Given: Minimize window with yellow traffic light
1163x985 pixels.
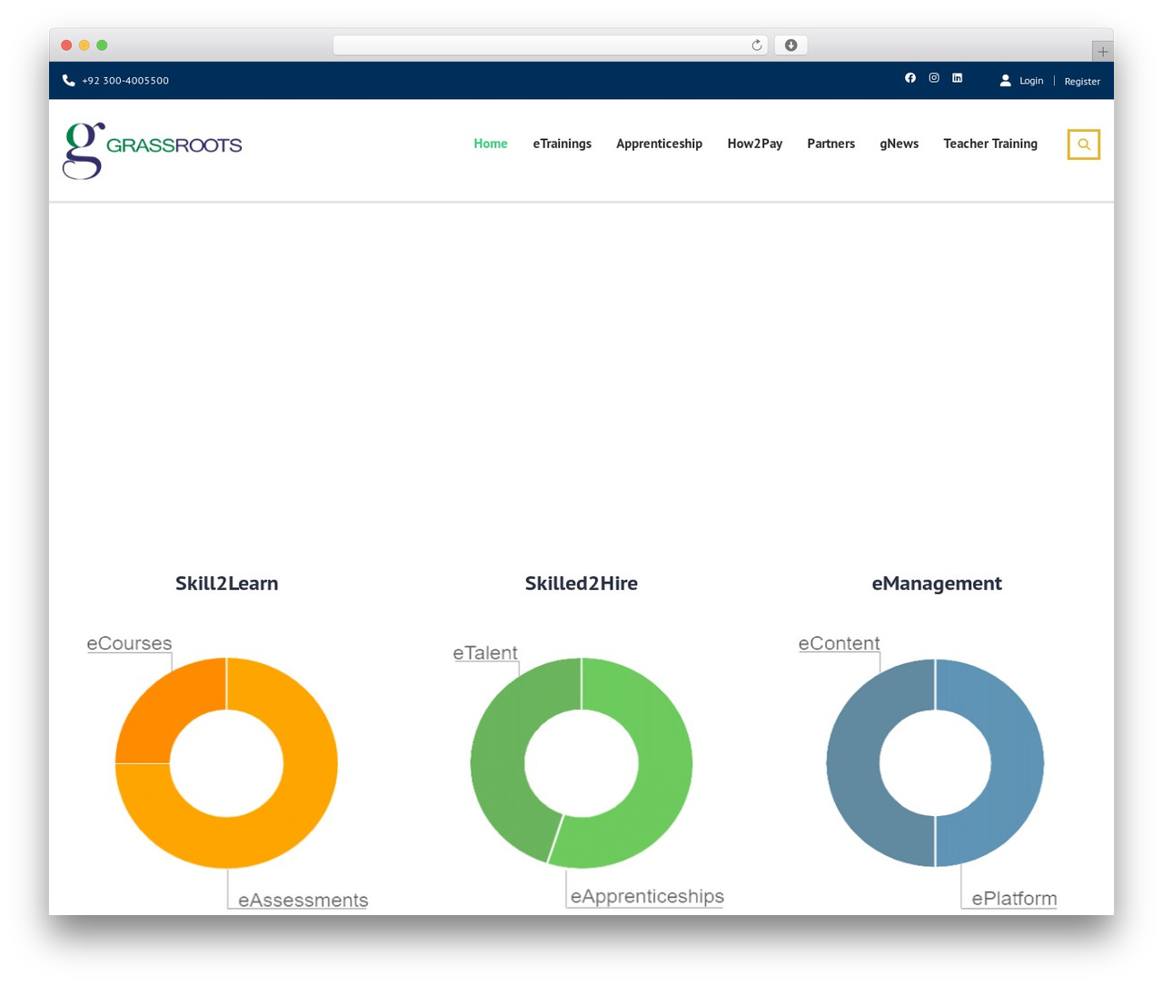Looking at the screenshot, I should [84, 45].
